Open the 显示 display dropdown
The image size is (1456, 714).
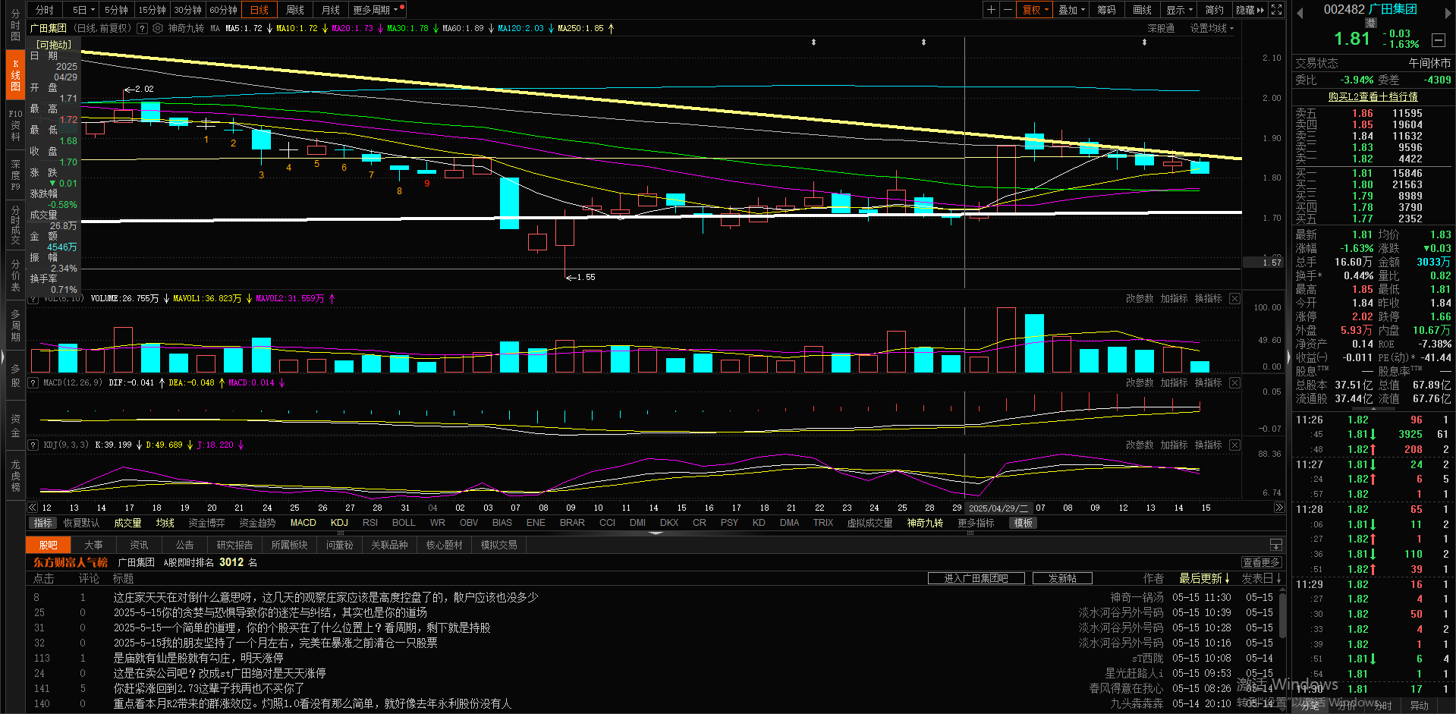[x=1179, y=10]
